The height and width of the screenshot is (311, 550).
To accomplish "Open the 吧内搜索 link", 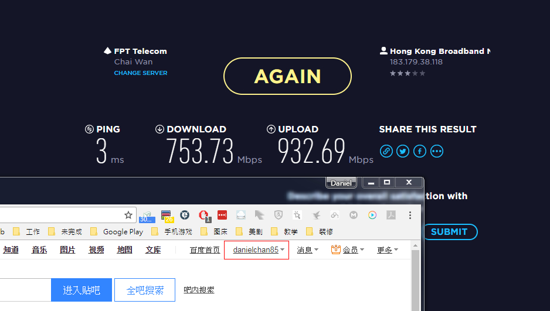I will (x=199, y=290).
